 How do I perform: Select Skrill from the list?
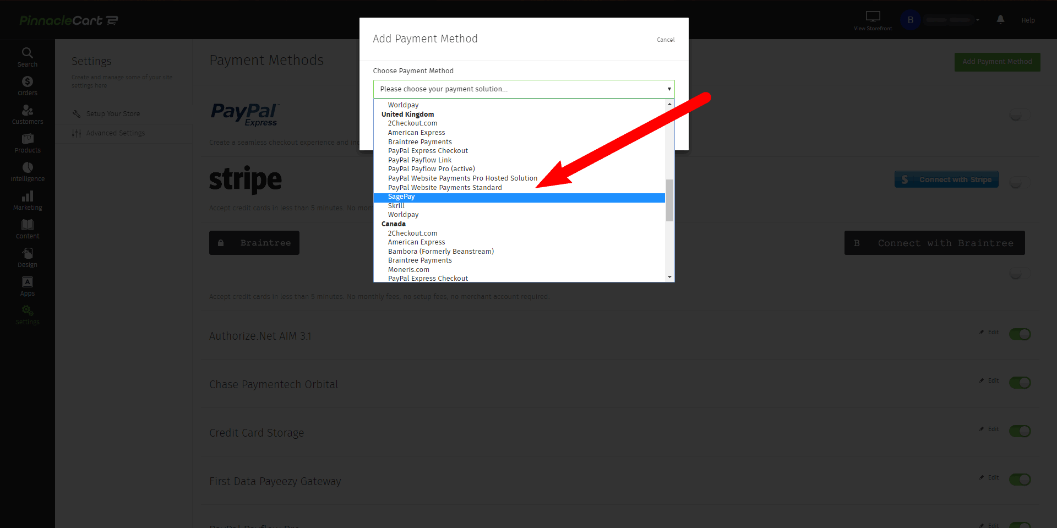click(x=519, y=206)
